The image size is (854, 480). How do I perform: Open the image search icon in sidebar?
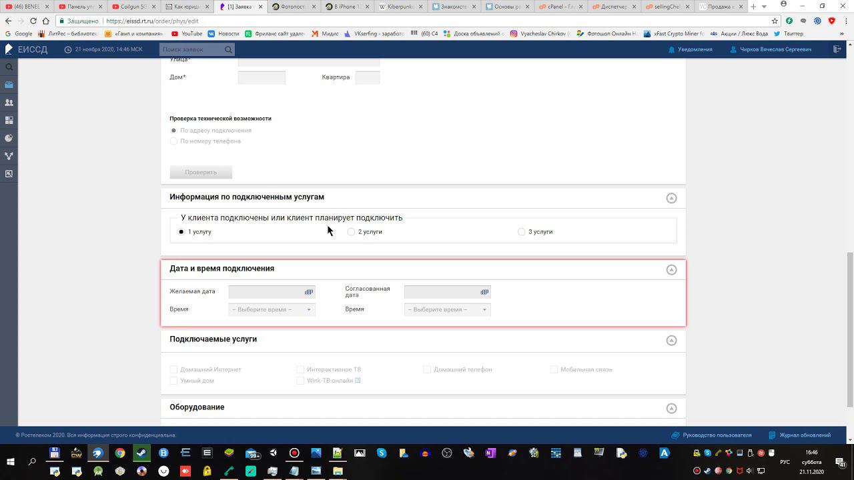coord(9,174)
